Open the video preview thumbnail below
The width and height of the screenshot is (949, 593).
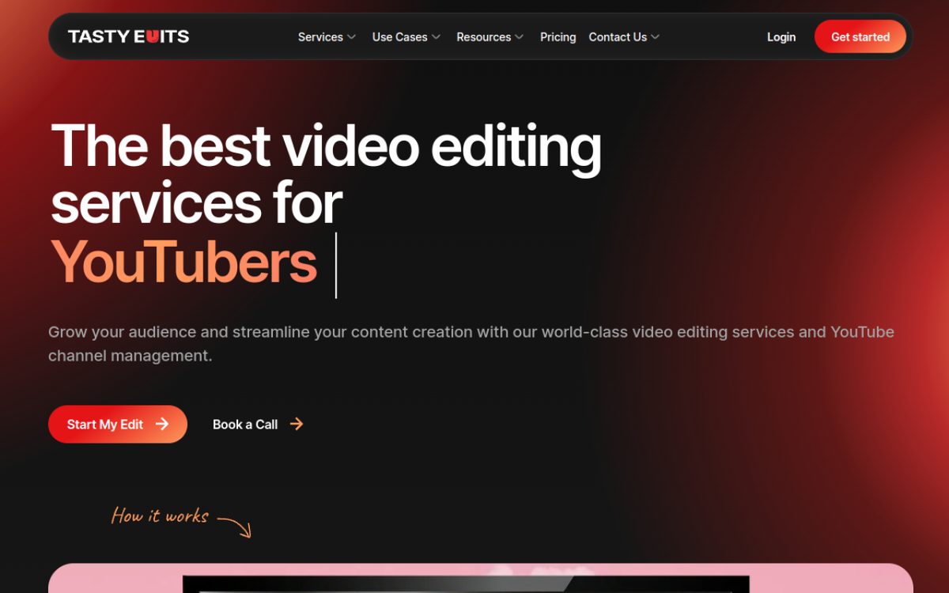(481, 578)
